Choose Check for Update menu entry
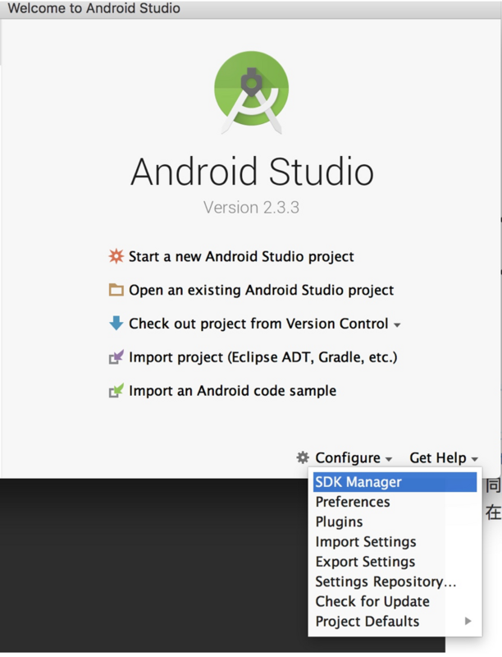This screenshot has height=657, width=502. 395,601
